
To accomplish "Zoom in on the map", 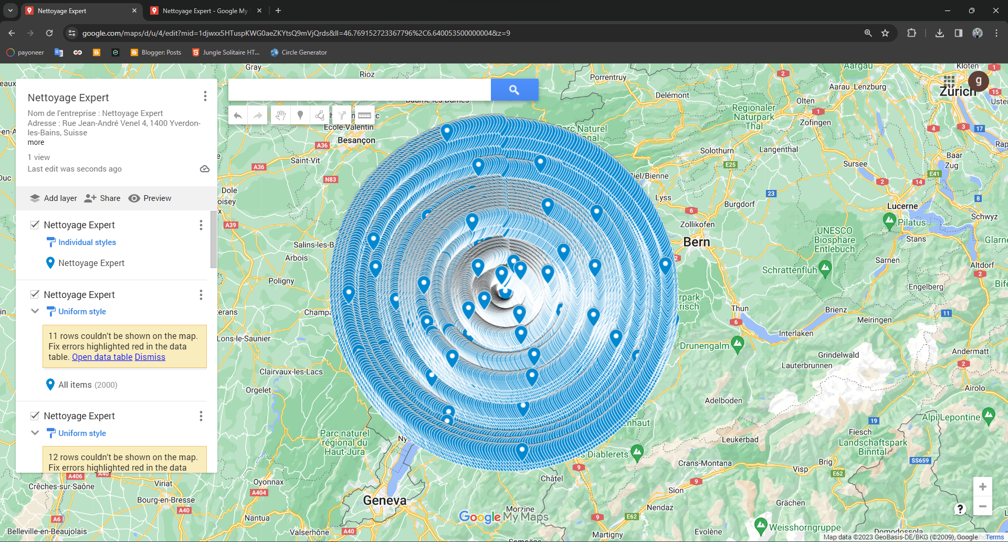I will (x=982, y=487).
